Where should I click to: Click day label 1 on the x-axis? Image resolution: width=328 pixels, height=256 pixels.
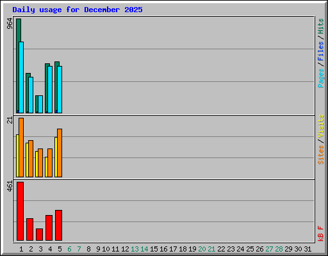21,249
